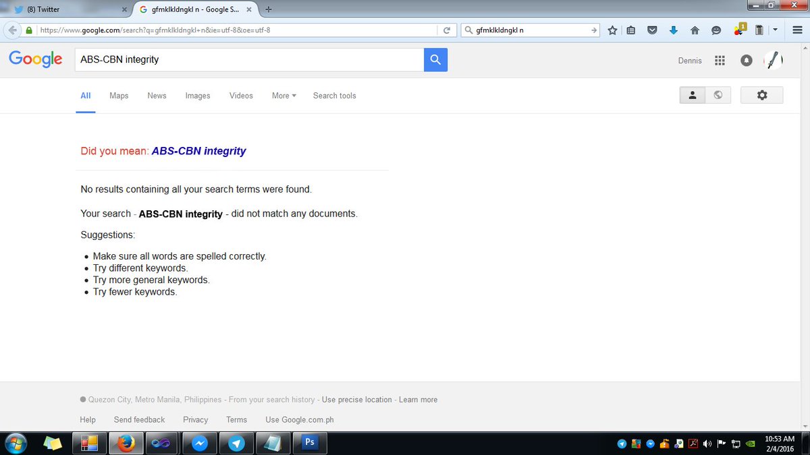Open the Action Center flag tray icon

721,444
